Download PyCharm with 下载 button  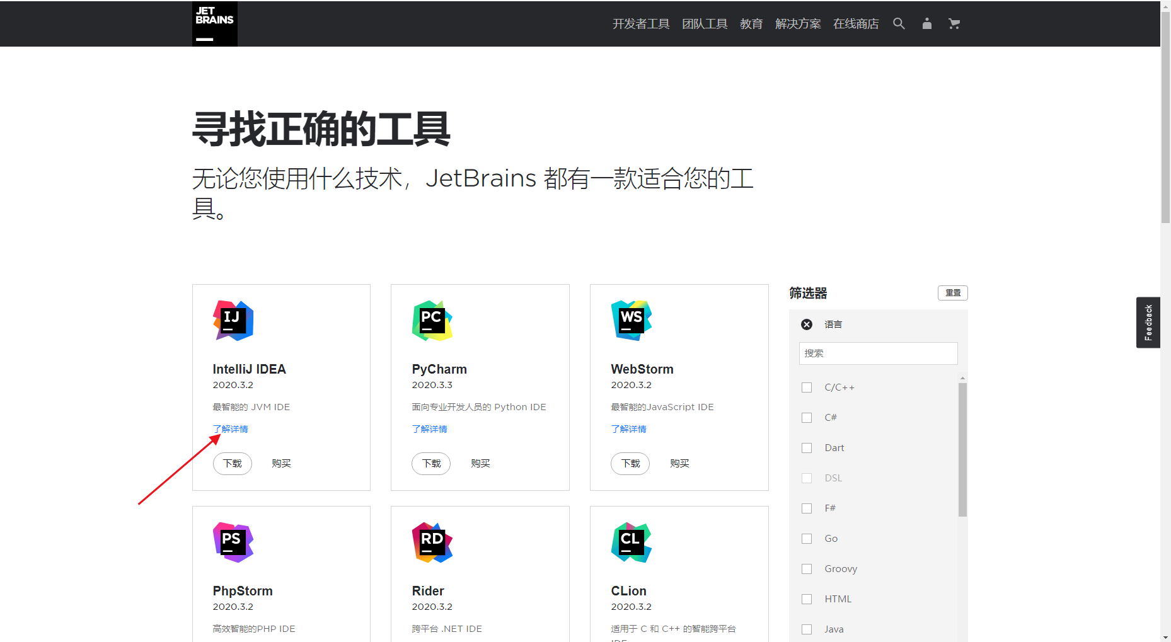click(432, 464)
